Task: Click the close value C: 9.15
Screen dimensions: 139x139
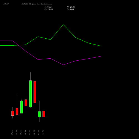Action: [x=48, y=7]
